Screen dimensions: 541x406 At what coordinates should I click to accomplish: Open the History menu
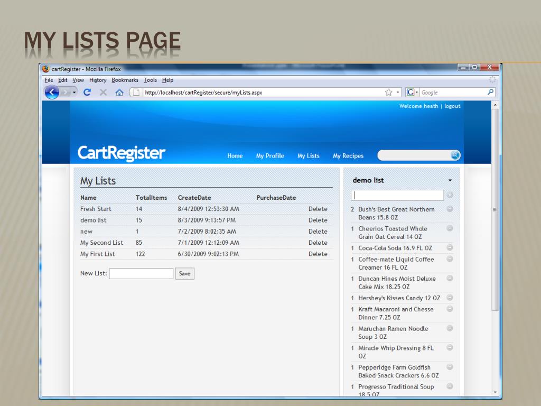[98, 80]
